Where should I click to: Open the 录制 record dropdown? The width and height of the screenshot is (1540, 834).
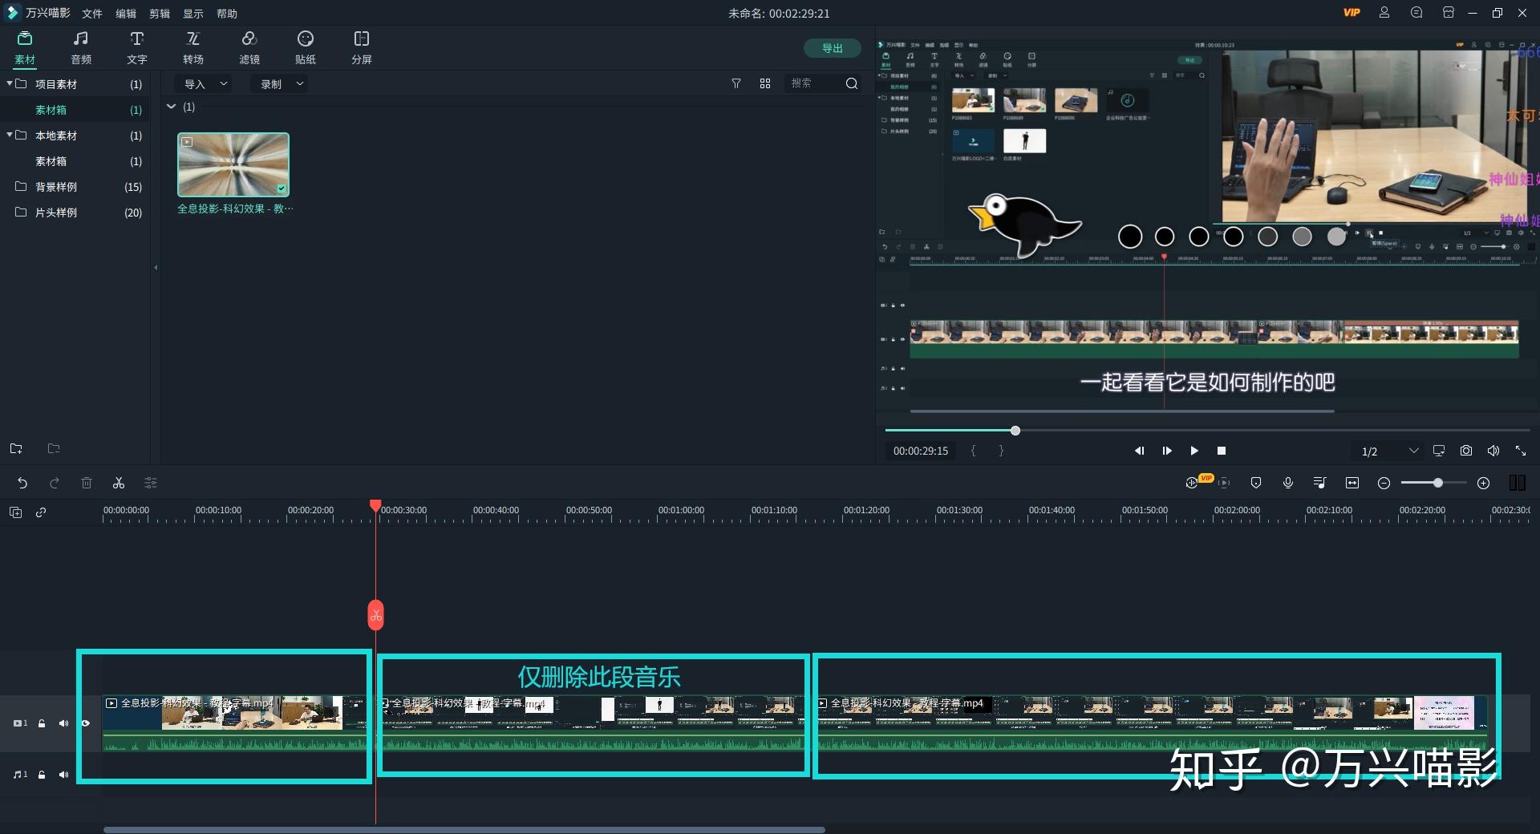click(282, 83)
